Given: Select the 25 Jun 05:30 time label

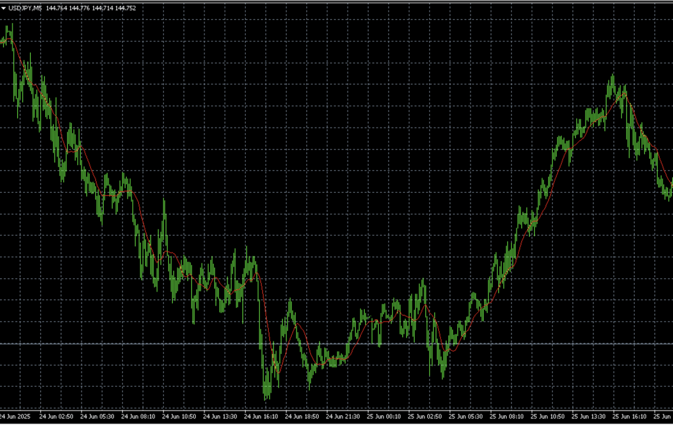Looking at the screenshot, I should tap(465, 416).
